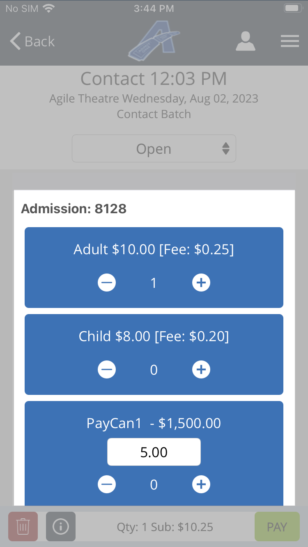Screen dimensions: 308x547
Task: Show order info via info icon
Action: click(61, 526)
